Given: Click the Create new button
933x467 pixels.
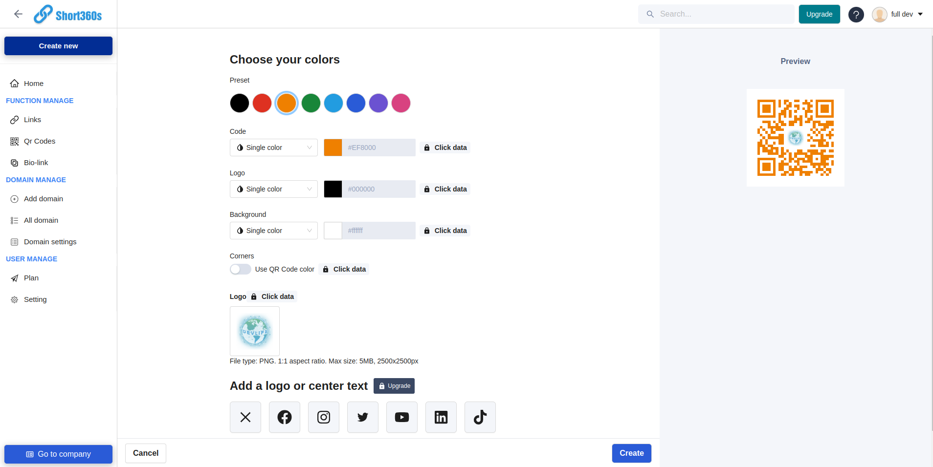Looking at the screenshot, I should 58,46.
